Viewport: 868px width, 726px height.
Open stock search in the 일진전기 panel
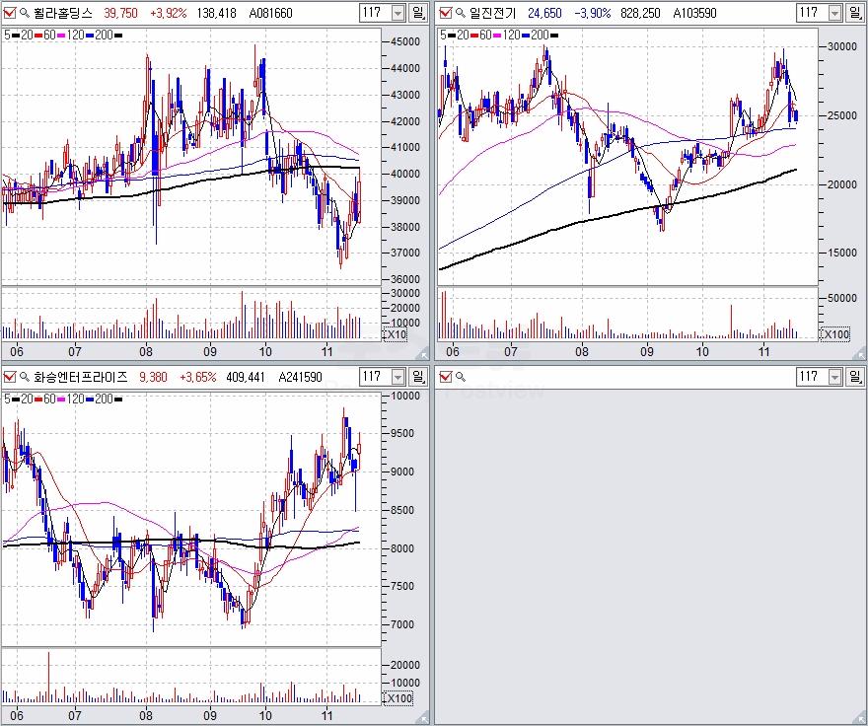coord(460,13)
